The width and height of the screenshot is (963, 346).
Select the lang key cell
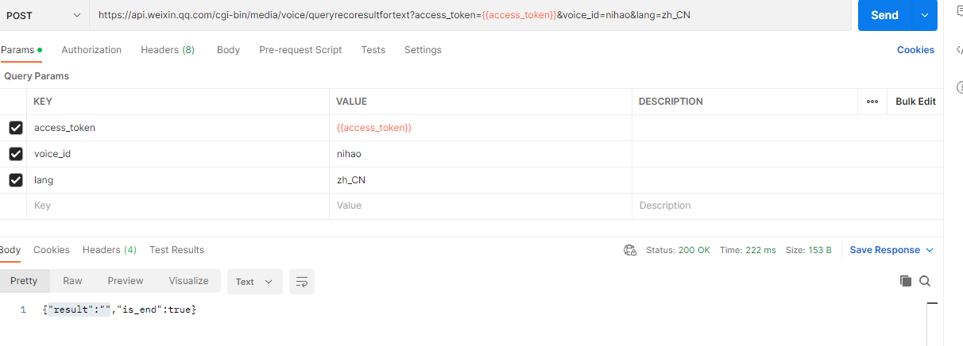coord(179,180)
